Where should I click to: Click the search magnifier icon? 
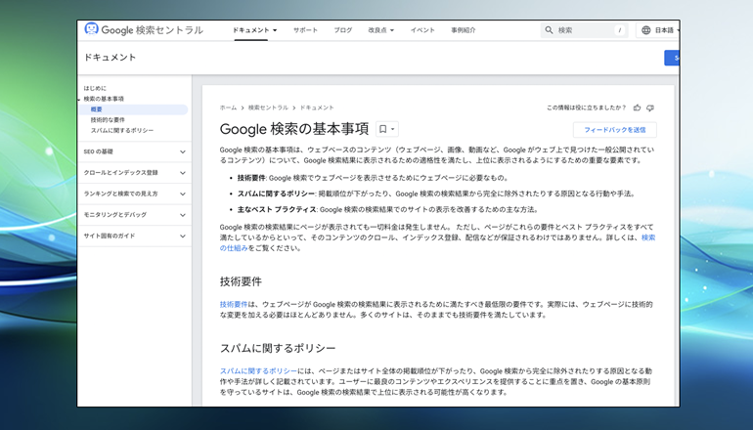549,30
